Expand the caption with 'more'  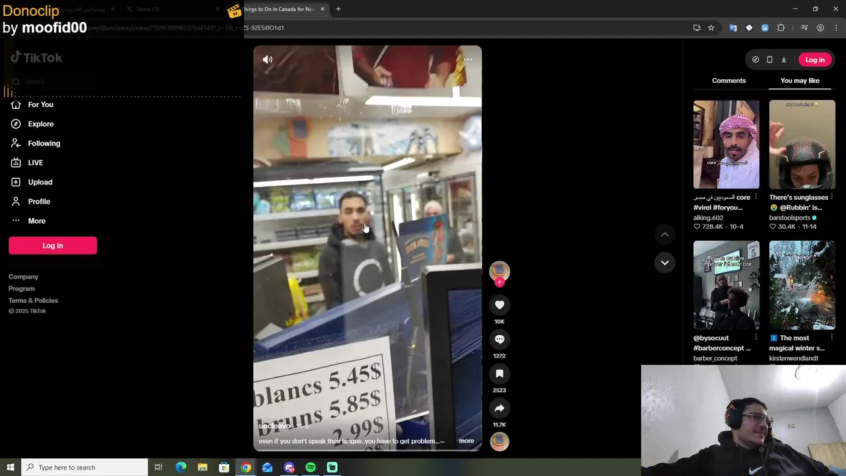(466, 441)
